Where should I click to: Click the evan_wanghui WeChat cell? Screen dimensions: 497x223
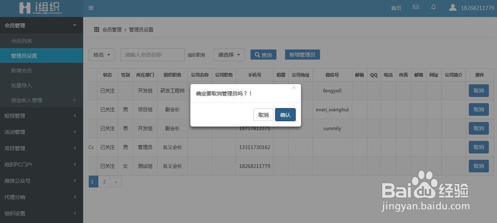pos(332,110)
